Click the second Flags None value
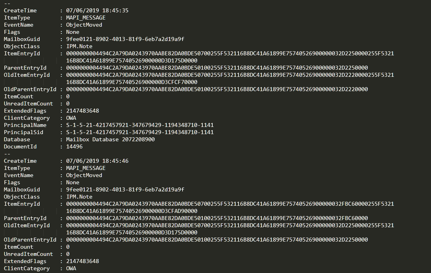This screenshot has width=431, height=273. point(73,182)
